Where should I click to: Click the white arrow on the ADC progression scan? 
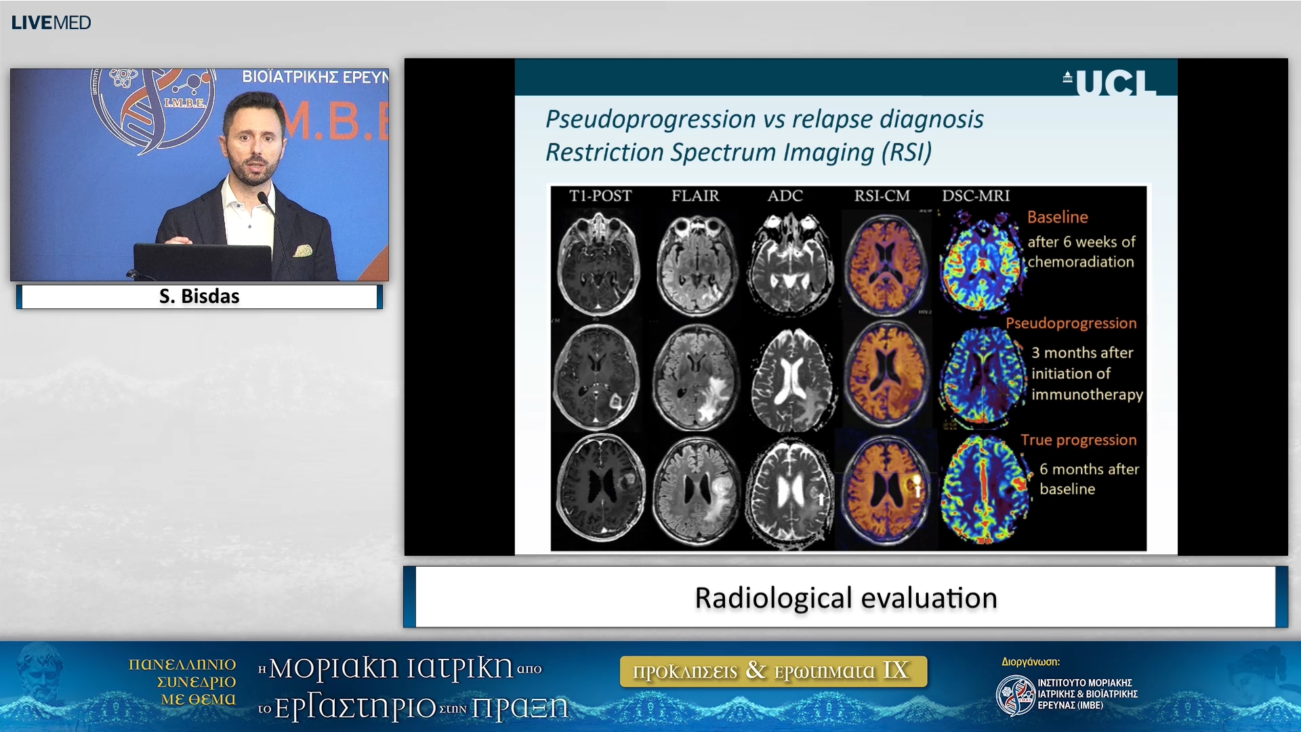coord(822,500)
